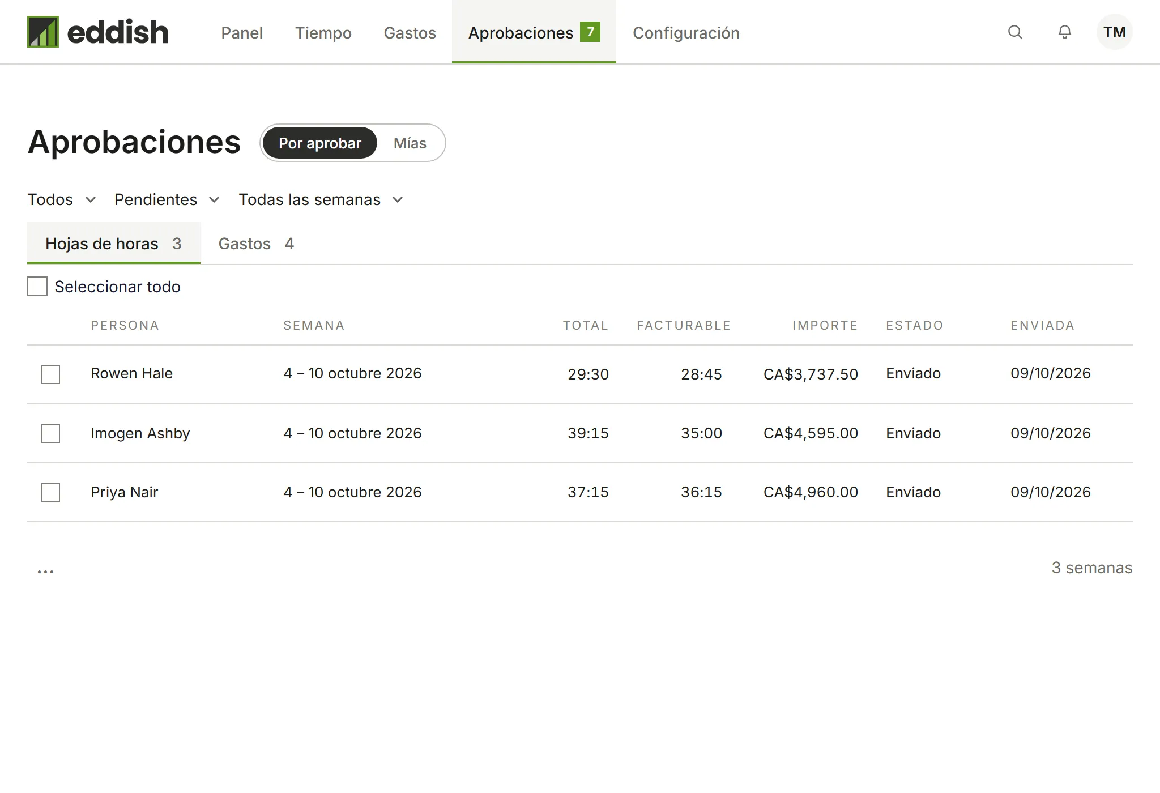1160x793 pixels.
Task: Click the 35:00 billable hours cell
Action: [x=701, y=433]
